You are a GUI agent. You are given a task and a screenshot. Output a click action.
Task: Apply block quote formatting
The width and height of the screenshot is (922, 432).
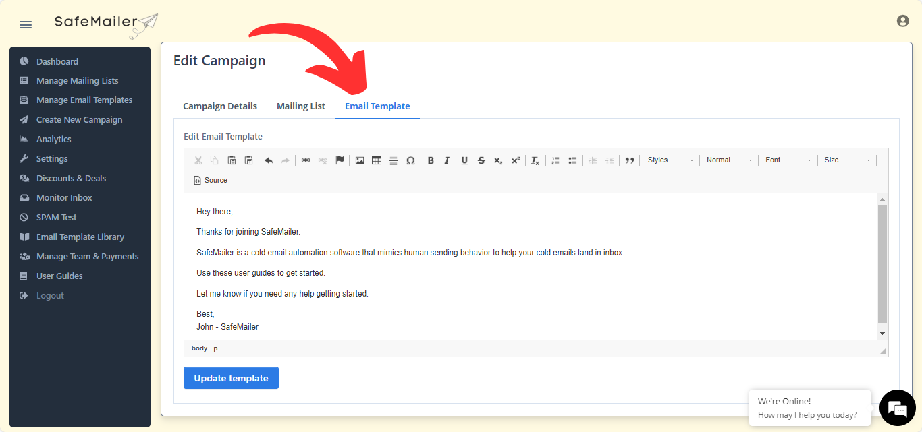coord(630,160)
